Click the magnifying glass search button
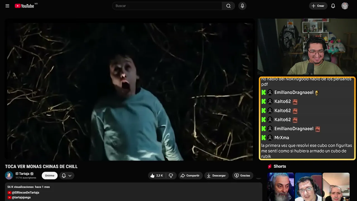Viewport: 357px width, 201px height. tap(228, 6)
